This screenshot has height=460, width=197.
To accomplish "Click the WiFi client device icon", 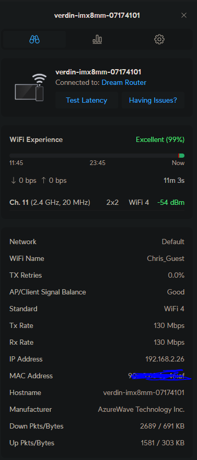I will tap(31, 87).
